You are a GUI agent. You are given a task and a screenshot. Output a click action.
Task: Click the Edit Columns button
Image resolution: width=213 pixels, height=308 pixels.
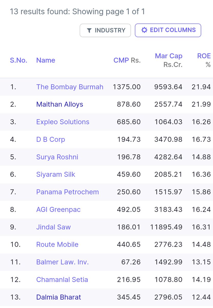(x=168, y=30)
